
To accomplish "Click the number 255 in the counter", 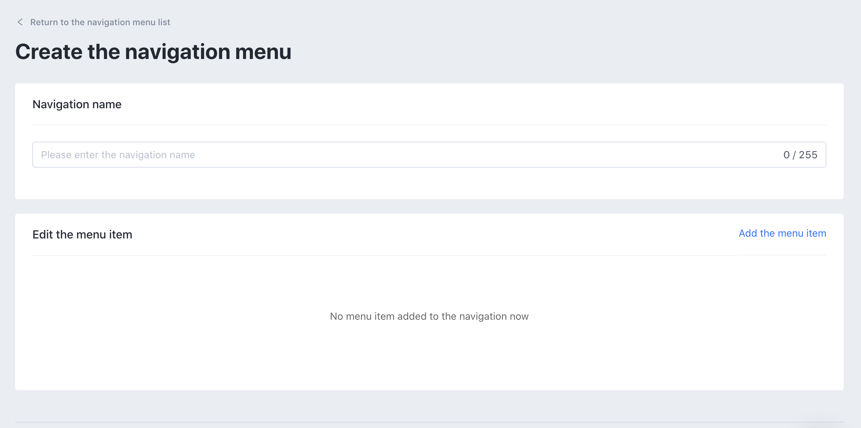I will click(808, 155).
